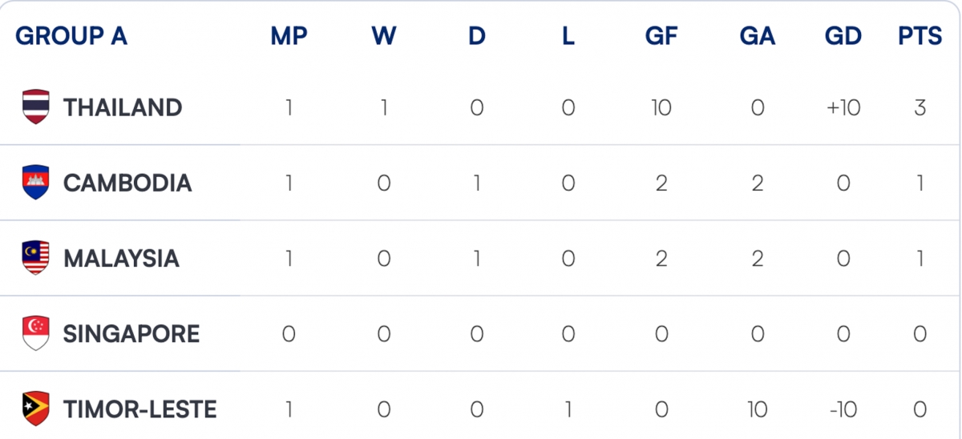Screen dimensions: 962x439
Task: Click the Timor-Leste flag icon
Action: [36, 409]
